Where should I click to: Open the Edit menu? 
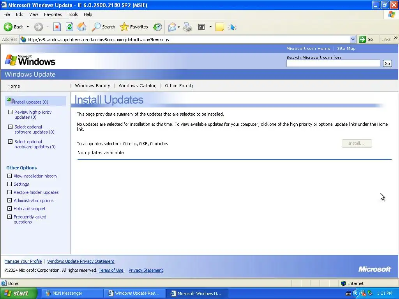[x=19, y=14]
